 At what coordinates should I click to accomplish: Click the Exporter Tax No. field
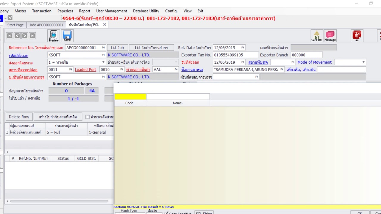236,55
